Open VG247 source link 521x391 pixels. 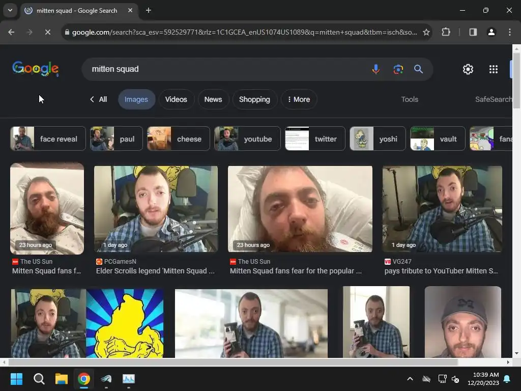coord(398,262)
